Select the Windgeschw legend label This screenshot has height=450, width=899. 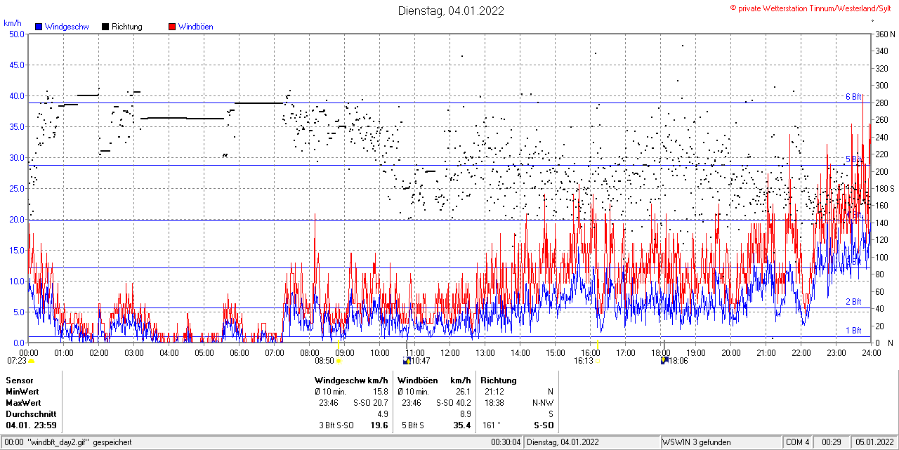pyautogui.click(x=65, y=27)
